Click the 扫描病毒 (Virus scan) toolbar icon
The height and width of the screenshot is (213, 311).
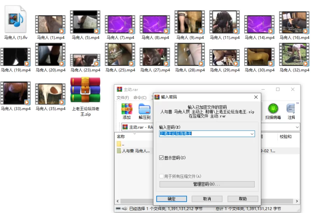pyautogui.click(x=273, y=111)
